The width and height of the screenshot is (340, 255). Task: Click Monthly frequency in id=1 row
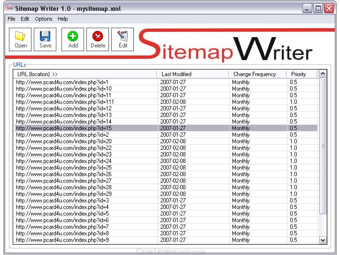pos(241,82)
